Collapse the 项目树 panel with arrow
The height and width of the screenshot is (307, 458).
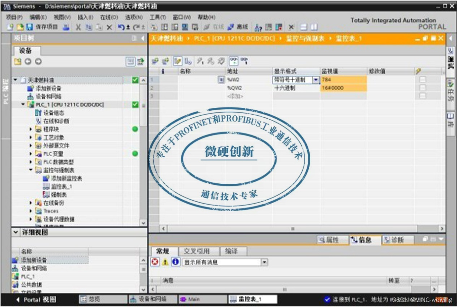pyautogui.click(x=143, y=38)
